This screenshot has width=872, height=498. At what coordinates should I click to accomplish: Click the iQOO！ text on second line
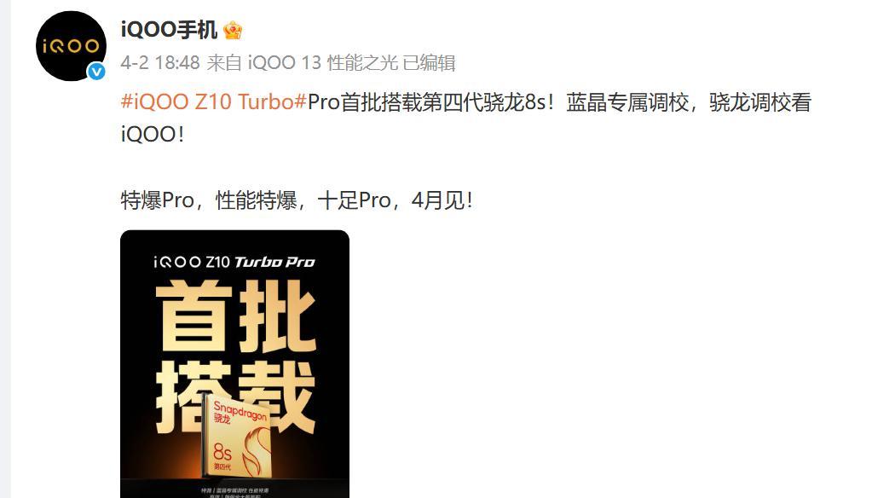coord(153,135)
